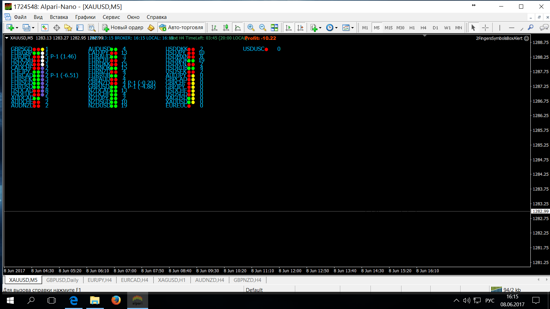The width and height of the screenshot is (550, 309).
Task: Open the Indicators list icon
Action: pos(313,27)
